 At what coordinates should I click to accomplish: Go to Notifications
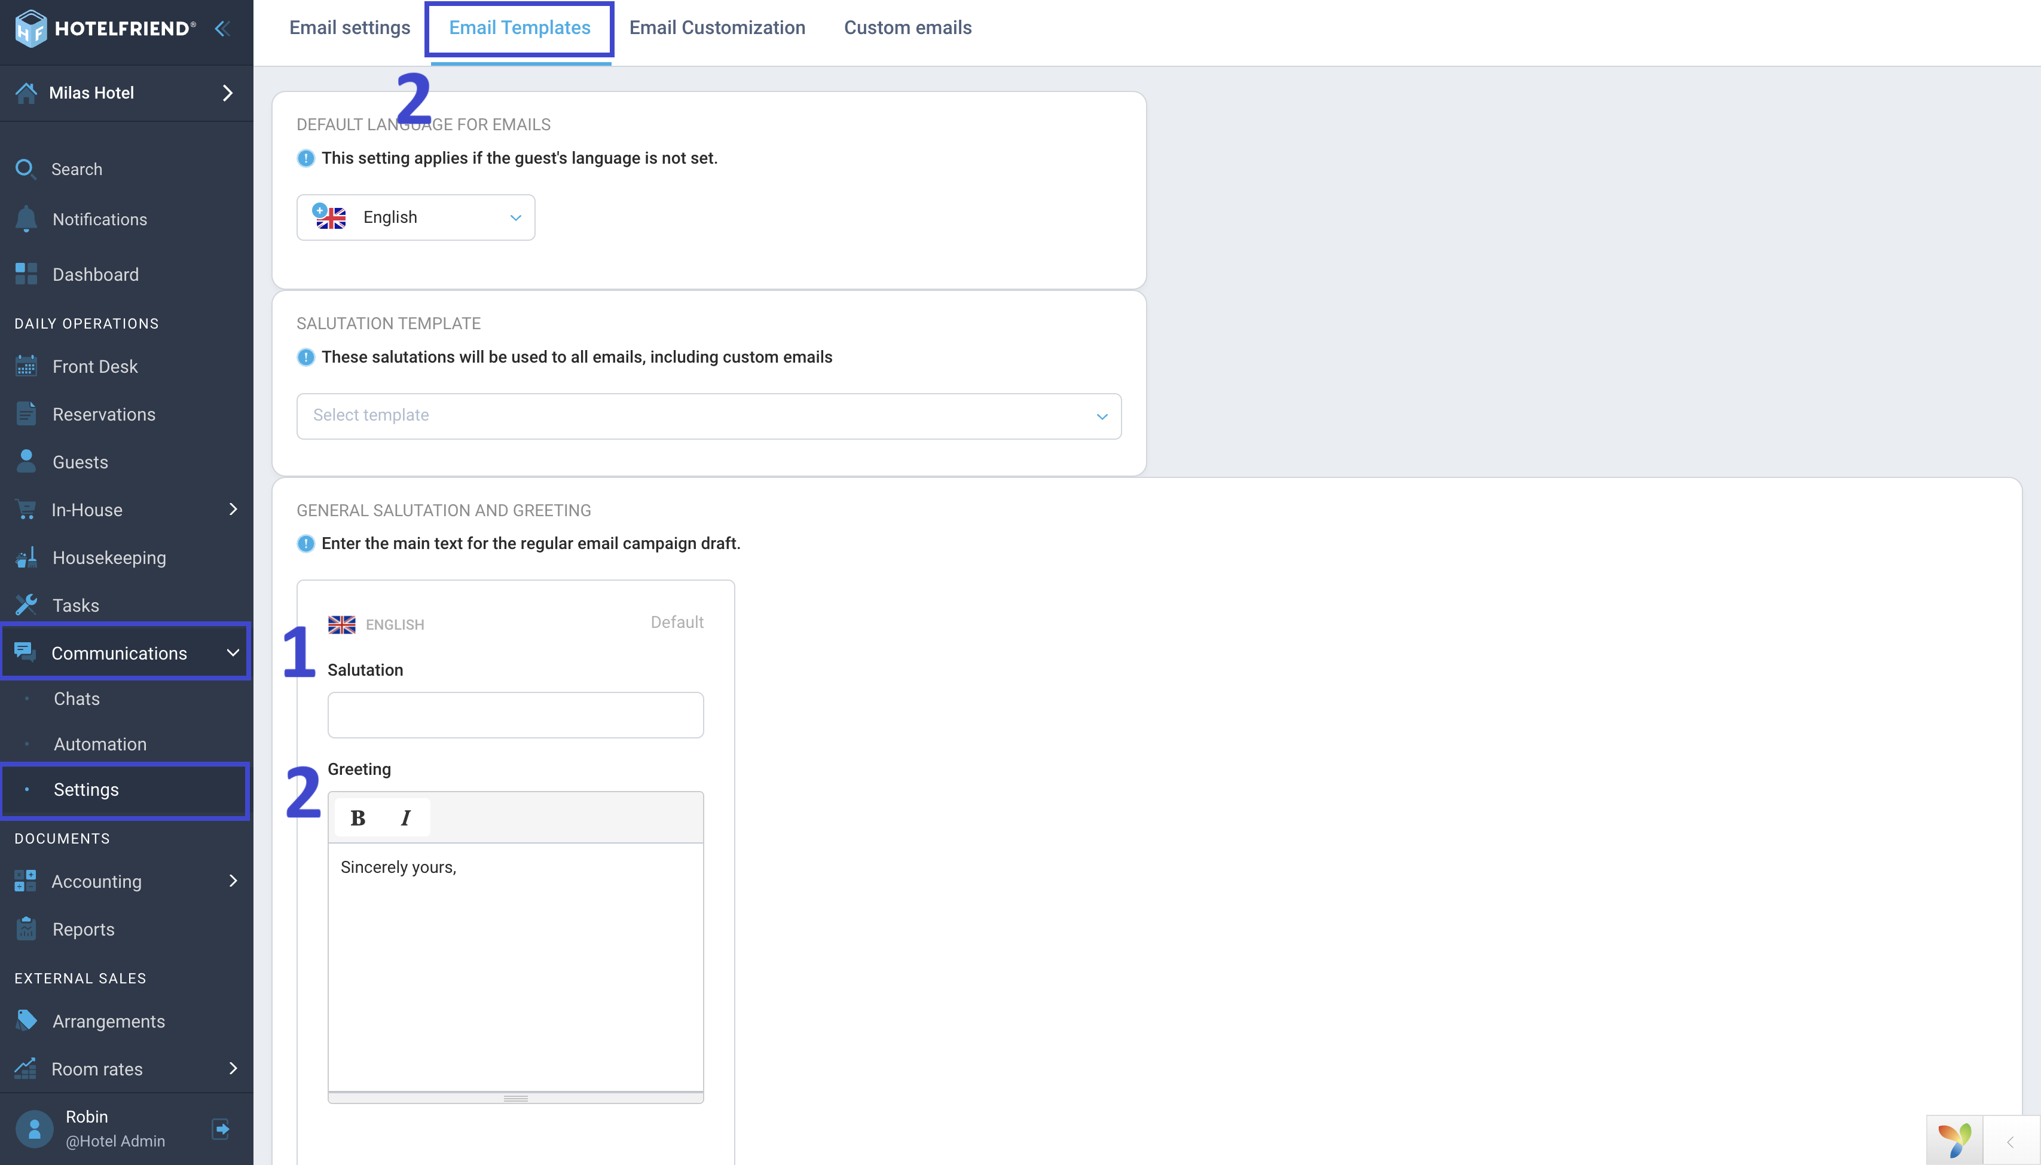pos(99,219)
